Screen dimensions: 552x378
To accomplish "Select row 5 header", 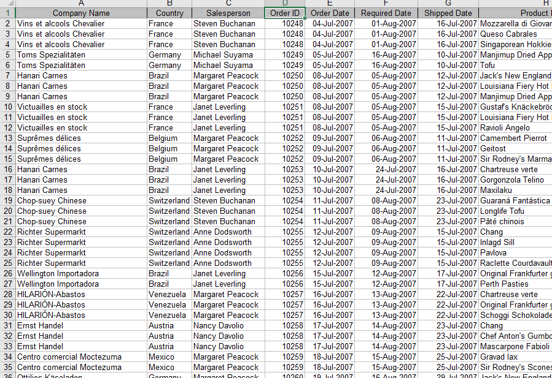I will (8, 55).
